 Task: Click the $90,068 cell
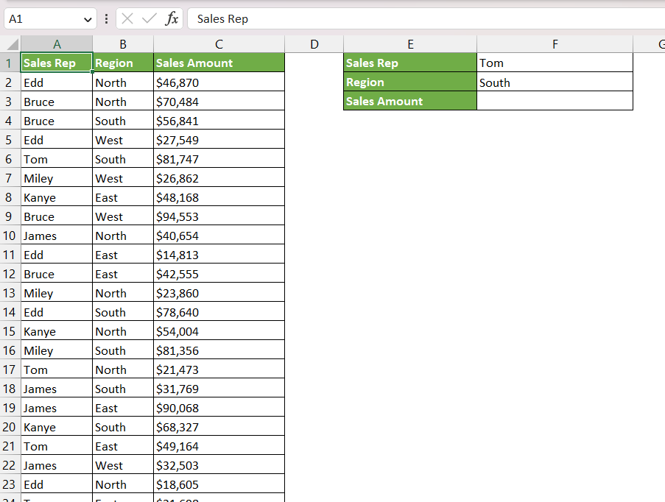pyautogui.click(x=219, y=408)
